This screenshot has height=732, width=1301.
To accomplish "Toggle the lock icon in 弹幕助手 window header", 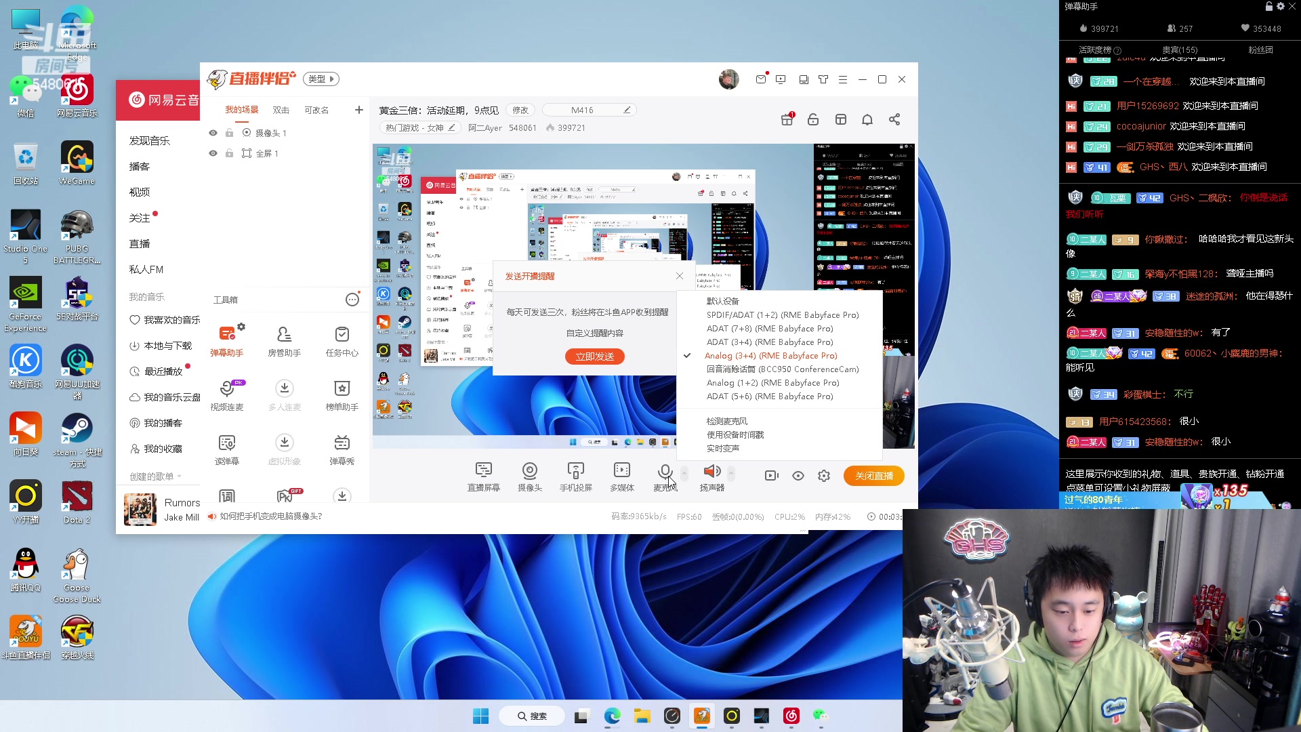I will [x=1268, y=6].
